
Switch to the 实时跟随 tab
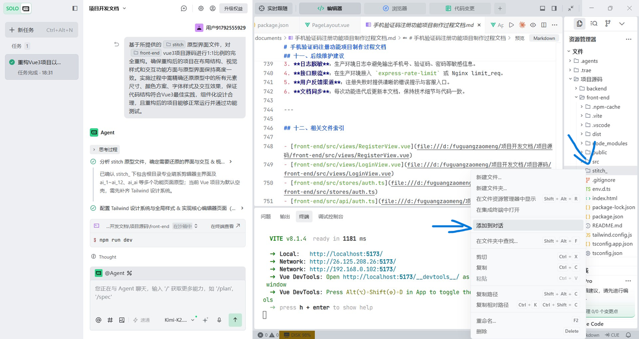[274, 8]
